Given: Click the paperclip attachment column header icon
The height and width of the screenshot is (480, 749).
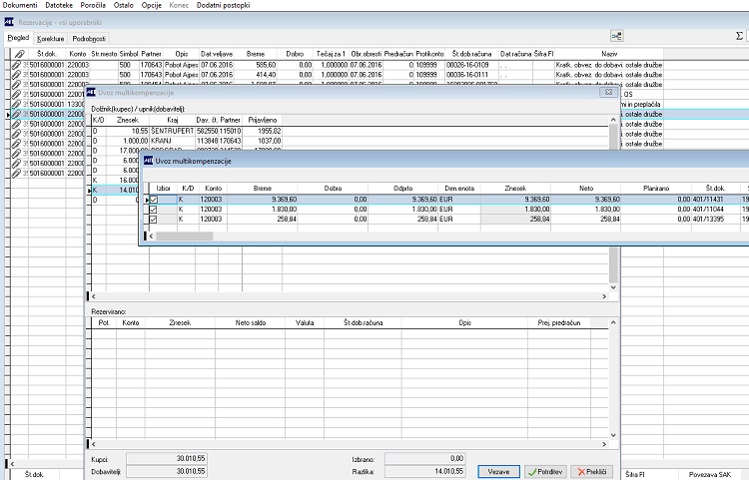Looking at the screenshot, I should pyautogui.click(x=19, y=54).
